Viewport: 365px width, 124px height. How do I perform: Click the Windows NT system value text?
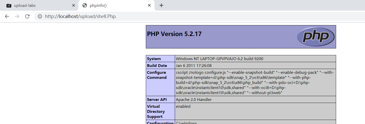[x=219, y=59]
